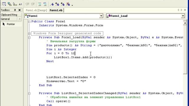Open the Form1 class name dropdown

[101, 16]
